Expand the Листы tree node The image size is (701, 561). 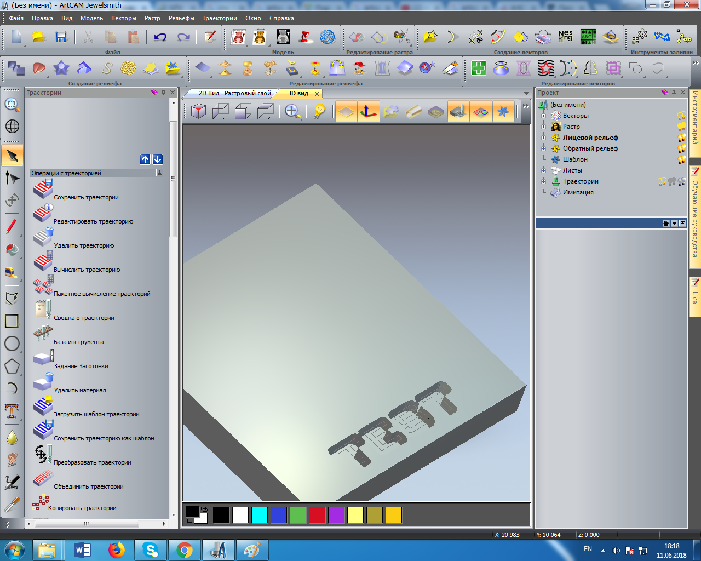[x=543, y=170]
